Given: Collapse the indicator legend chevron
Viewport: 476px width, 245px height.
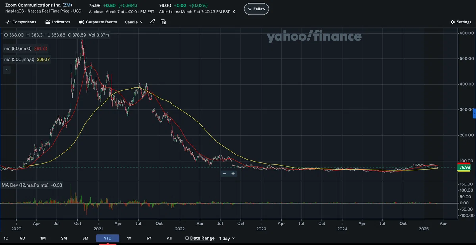Looking at the screenshot, I should click(x=6, y=70).
